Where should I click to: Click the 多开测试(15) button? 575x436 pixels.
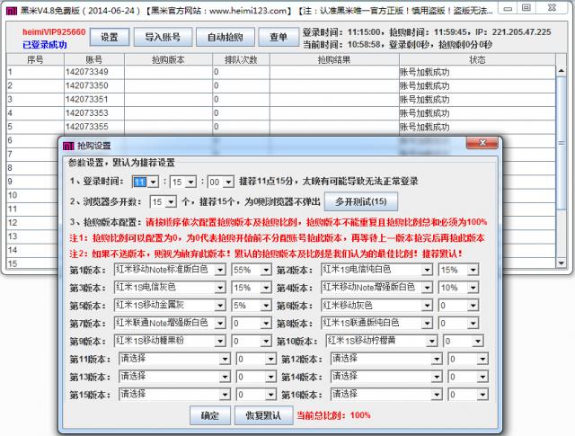tap(361, 201)
